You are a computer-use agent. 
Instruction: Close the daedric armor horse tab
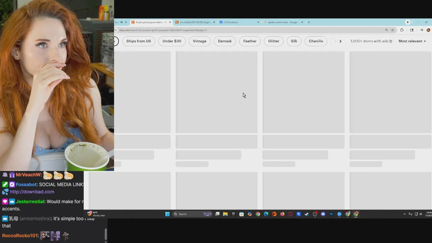302,22
